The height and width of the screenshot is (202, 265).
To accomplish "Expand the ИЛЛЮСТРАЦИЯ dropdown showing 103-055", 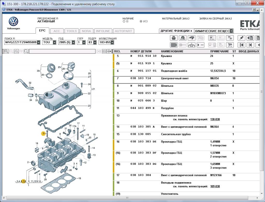I will [x=112, y=42].
